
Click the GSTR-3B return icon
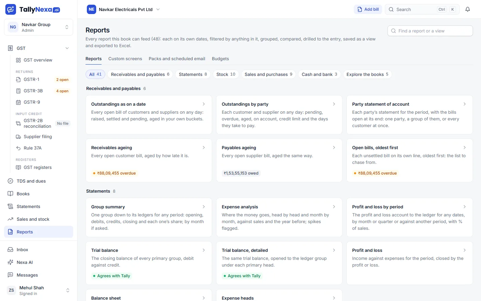pyautogui.click(x=18, y=91)
